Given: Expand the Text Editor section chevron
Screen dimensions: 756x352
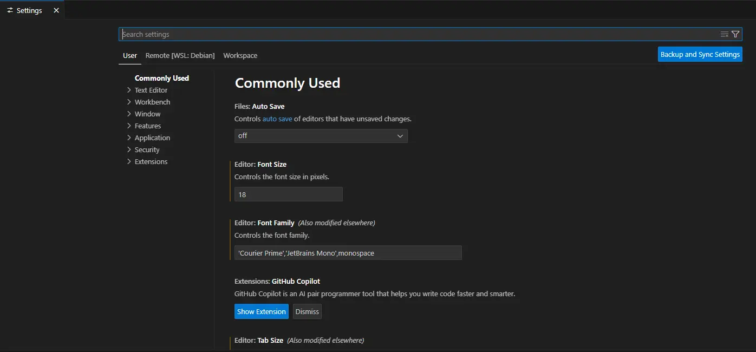Looking at the screenshot, I should [129, 90].
